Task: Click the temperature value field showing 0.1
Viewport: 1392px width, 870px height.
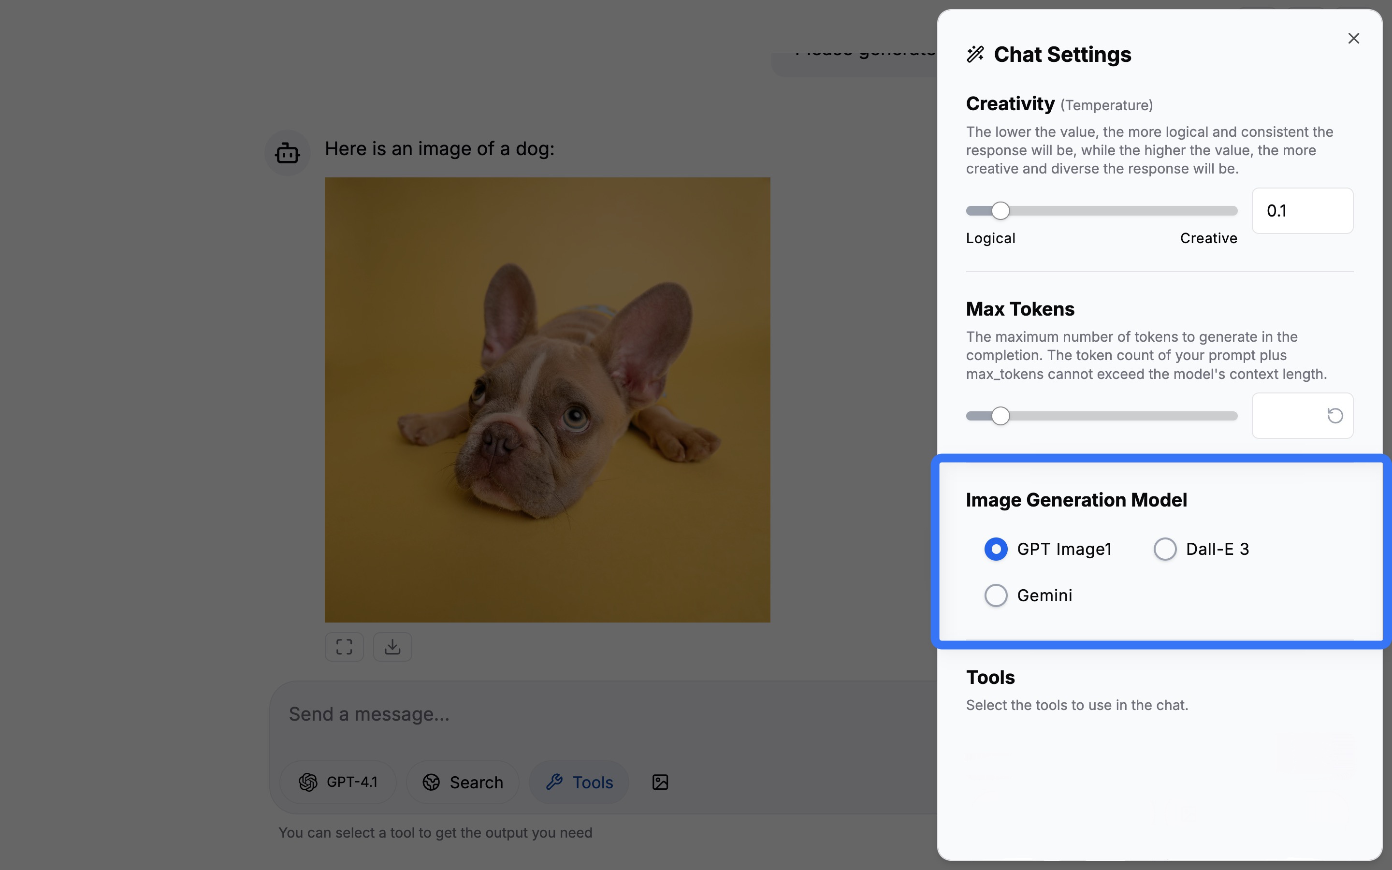Action: (1302, 211)
